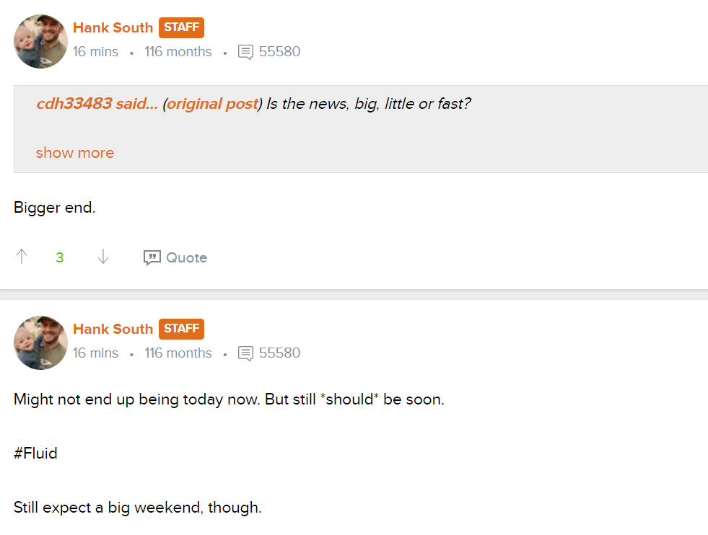This screenshot has width=708, height=535.
Task: Open Hank South's avatar in first post
Action: [x=41, y=41]
